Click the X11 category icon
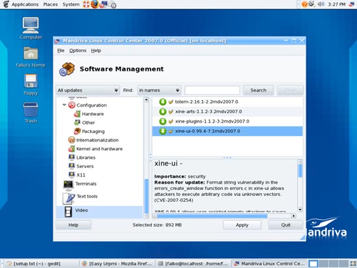This screenshot has height=268, width=357. tap(71, 175)
